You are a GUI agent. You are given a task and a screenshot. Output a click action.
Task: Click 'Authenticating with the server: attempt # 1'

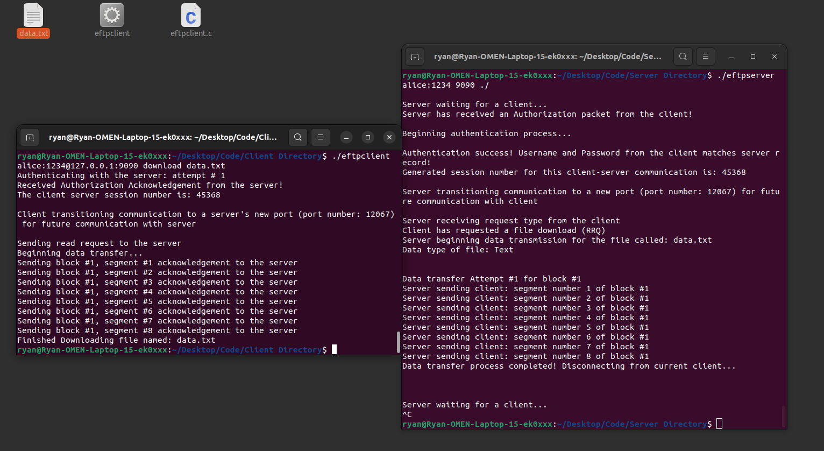coord(121,175)
